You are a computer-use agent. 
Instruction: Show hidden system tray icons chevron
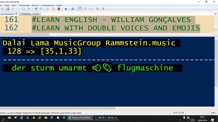(x=180, y=120)
